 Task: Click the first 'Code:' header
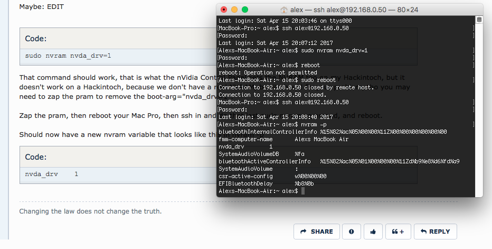point(36,39)
